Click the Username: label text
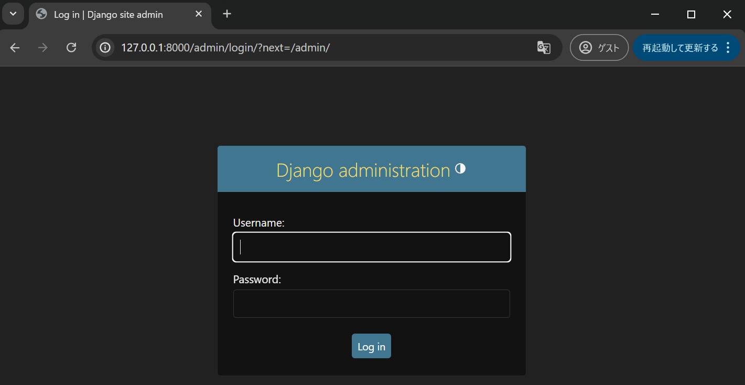Viewport: 745px width, 385px height. pyautogui.click(x=259, y=223)
